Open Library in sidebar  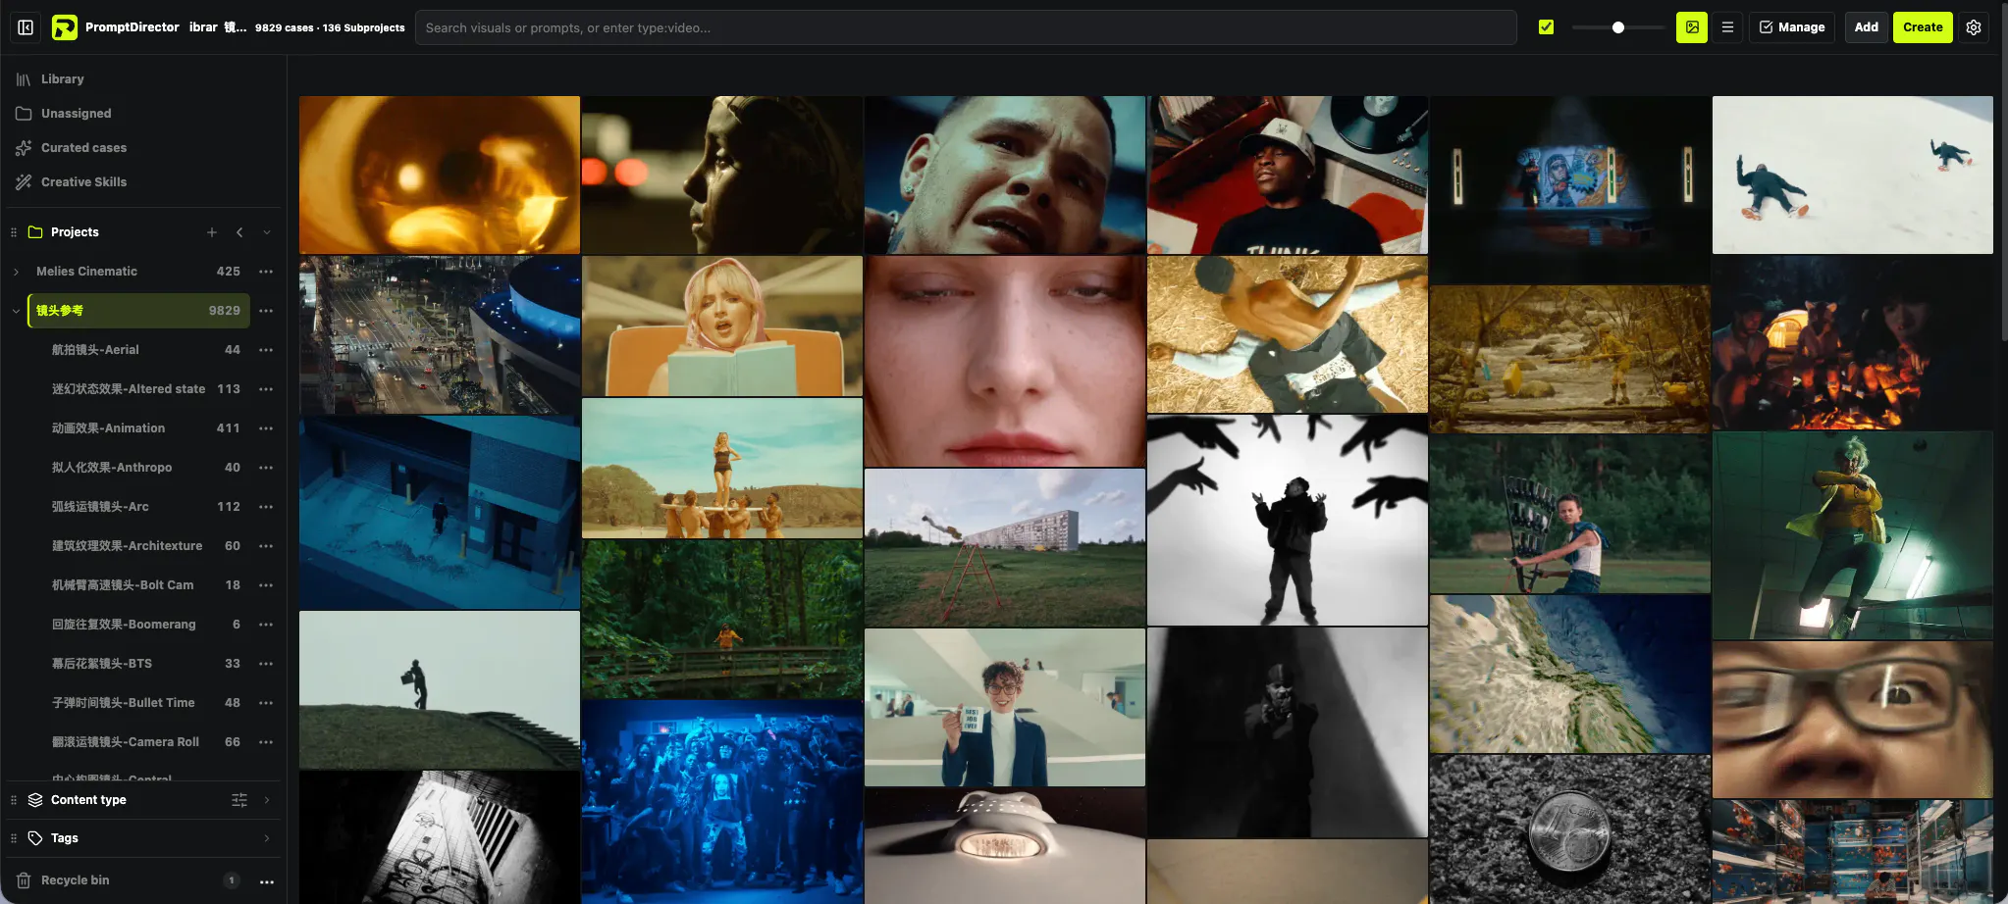tap(143, 79)
